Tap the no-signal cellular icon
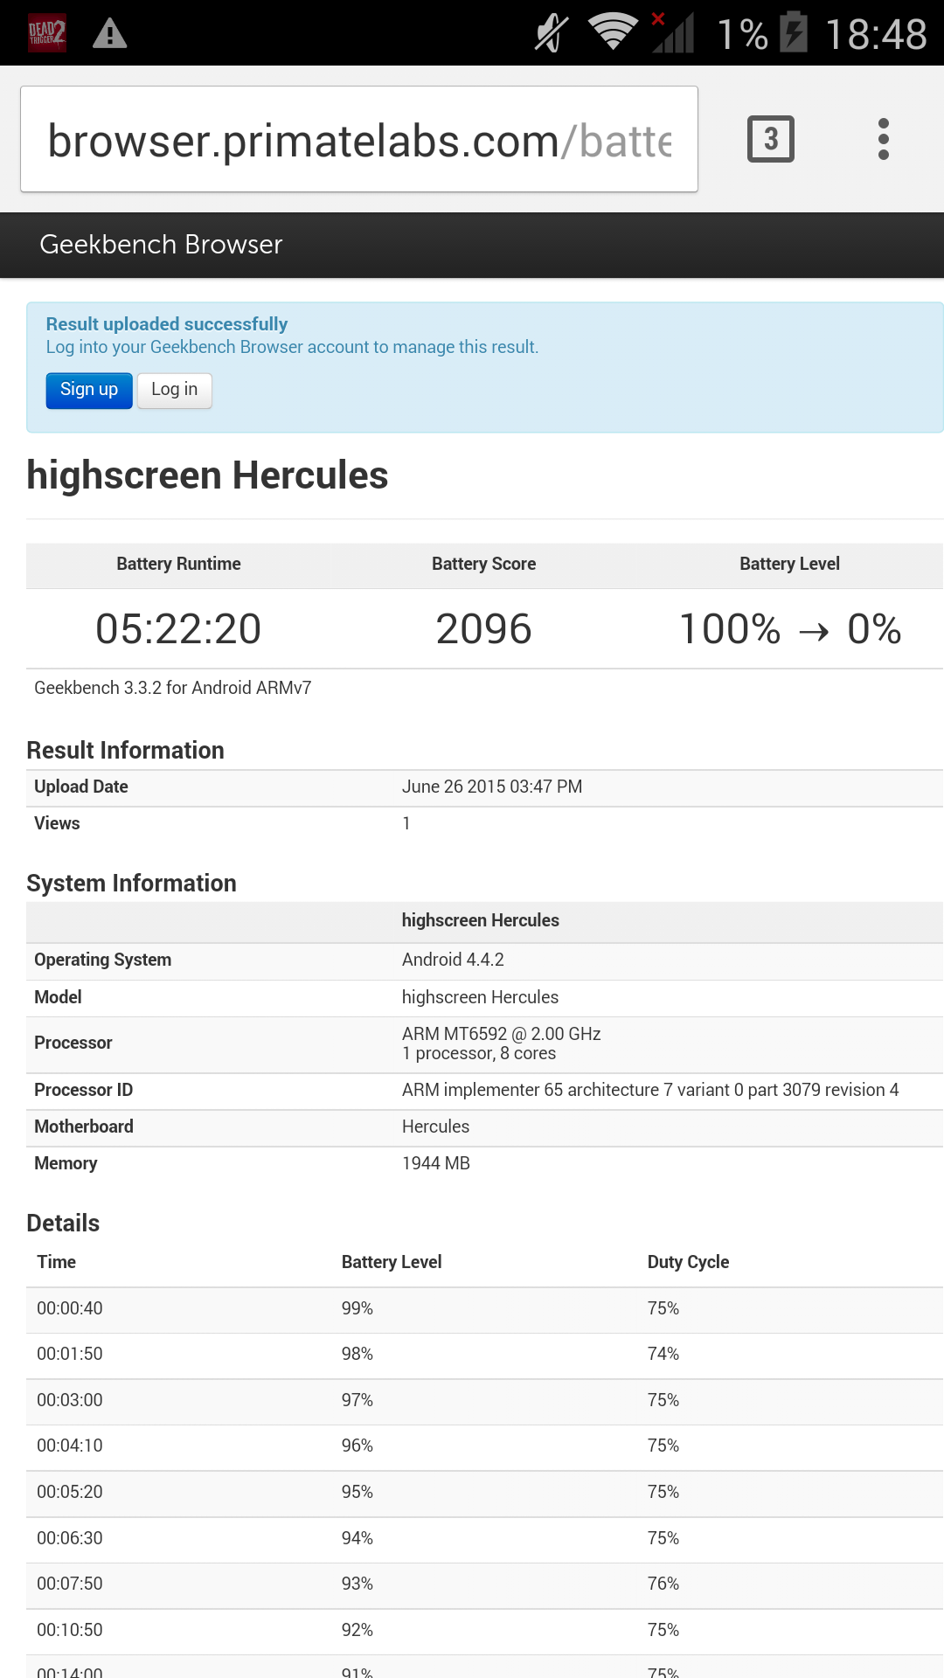 (x=672, y=32)
